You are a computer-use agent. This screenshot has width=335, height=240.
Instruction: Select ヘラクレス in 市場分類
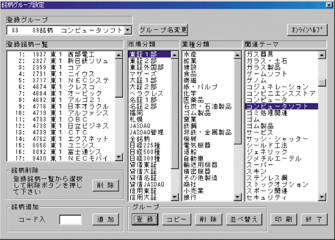click(x=150, y=93)
